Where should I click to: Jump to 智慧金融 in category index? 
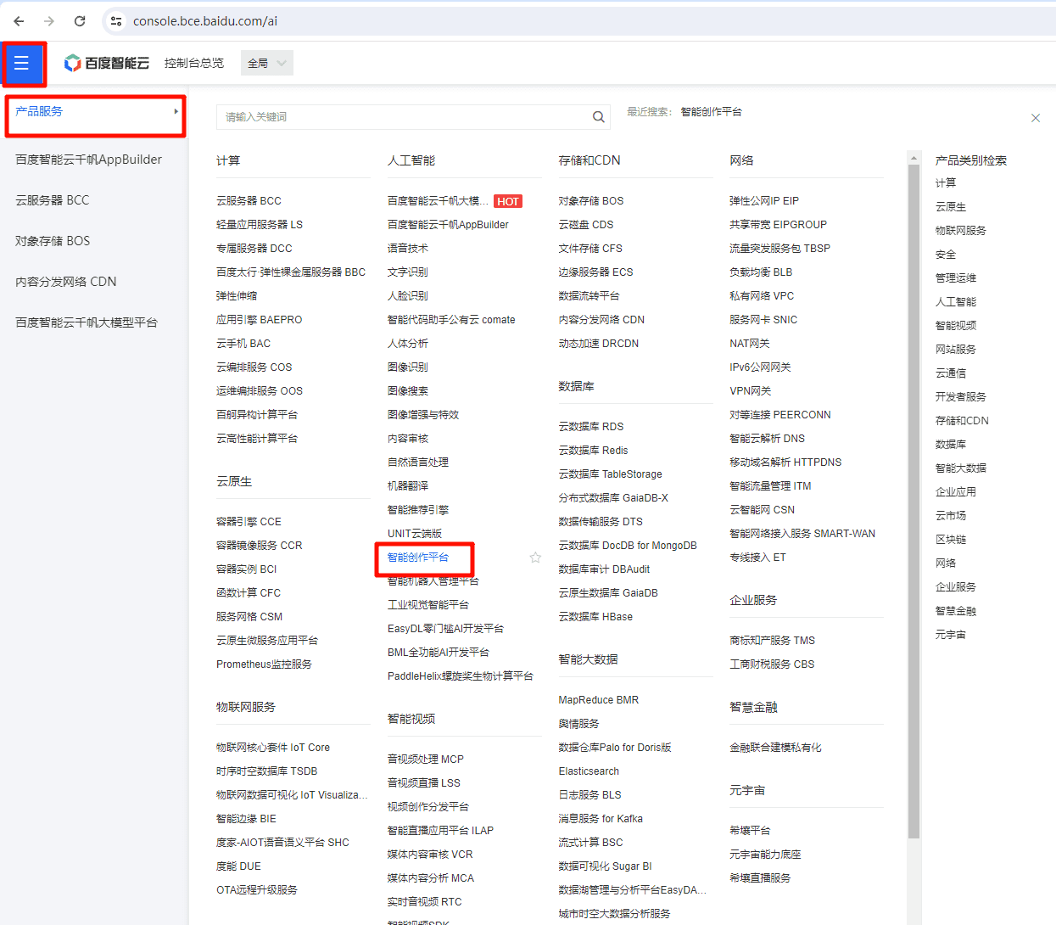956,611
